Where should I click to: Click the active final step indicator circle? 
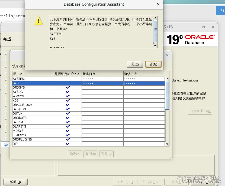6,145
